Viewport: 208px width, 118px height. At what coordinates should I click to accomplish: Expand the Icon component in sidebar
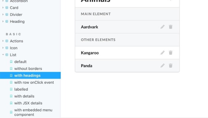point(3,48)
